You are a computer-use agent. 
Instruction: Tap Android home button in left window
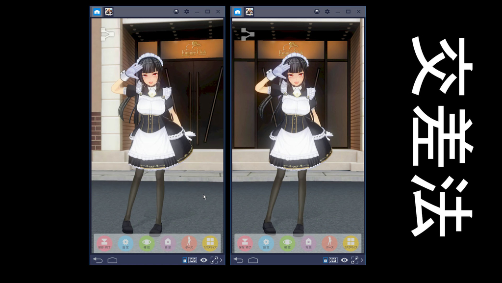(112, 260)
